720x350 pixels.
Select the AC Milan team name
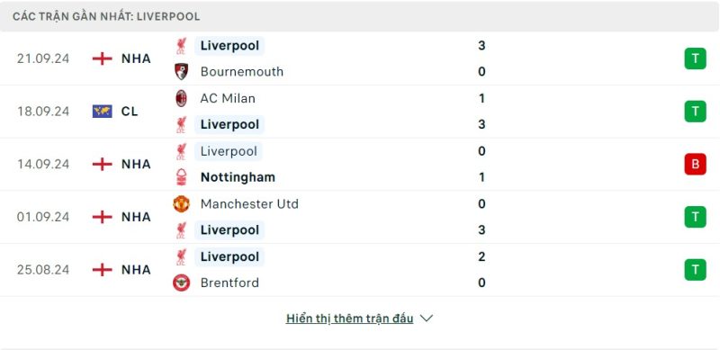(x=228, y=98)
